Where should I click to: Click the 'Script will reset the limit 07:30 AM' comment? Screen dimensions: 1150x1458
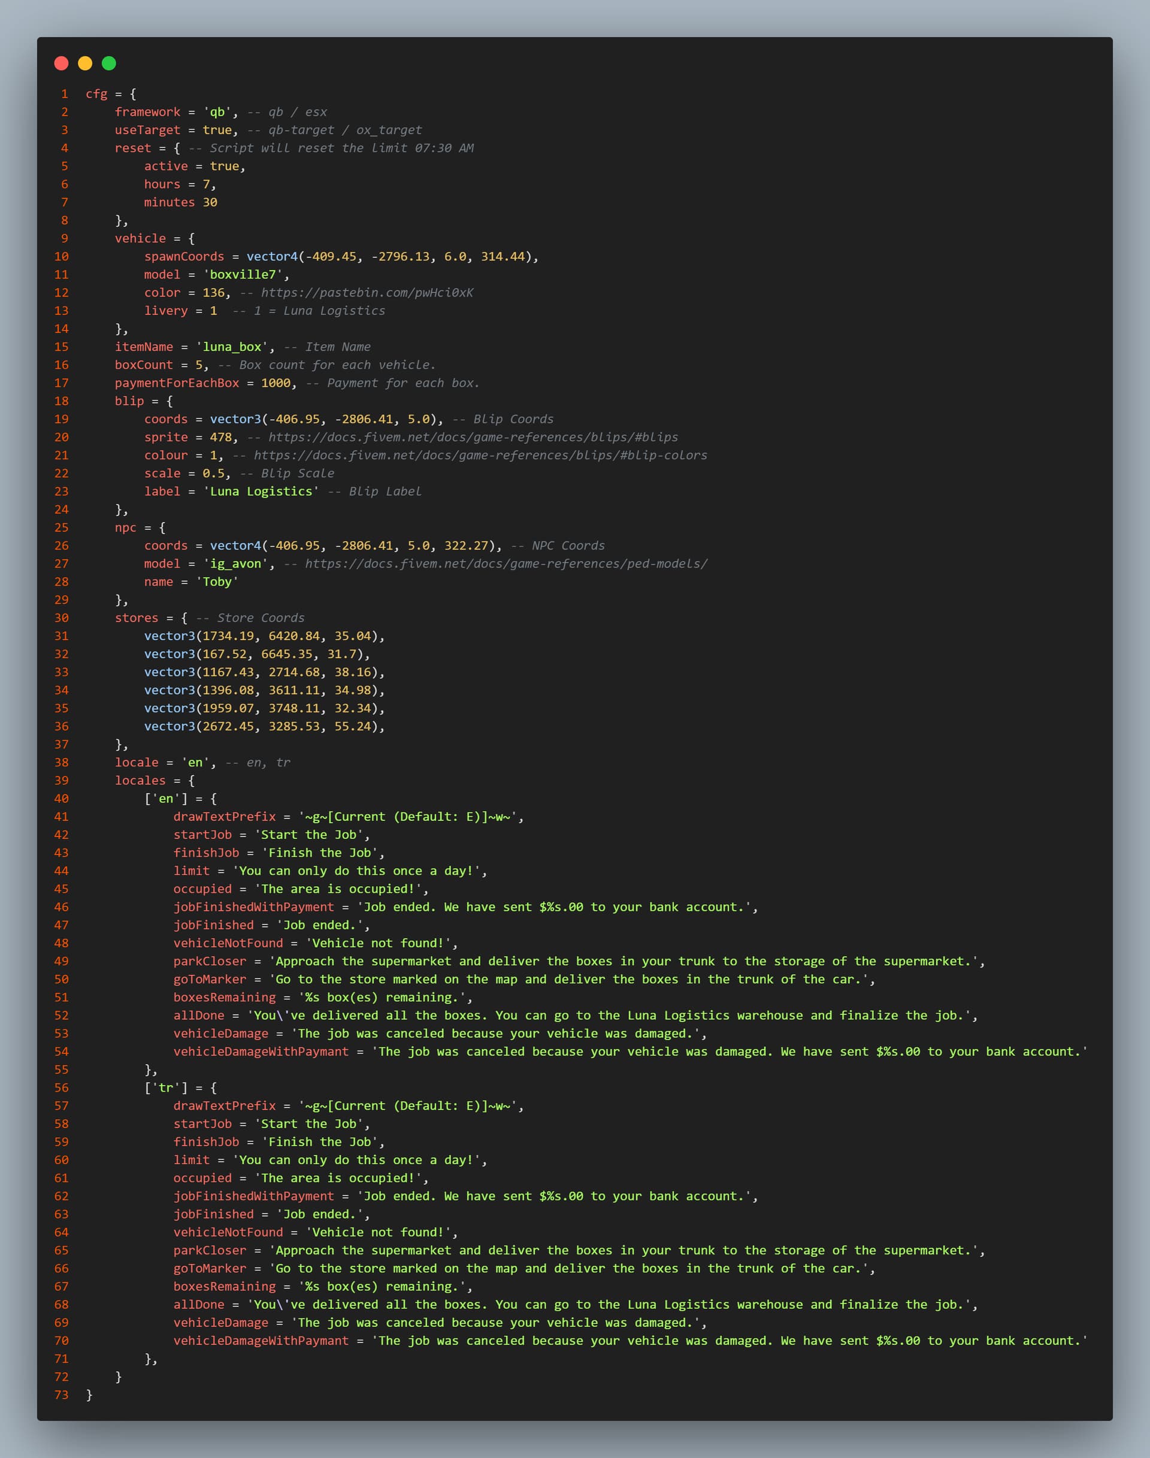coord(331,148)
